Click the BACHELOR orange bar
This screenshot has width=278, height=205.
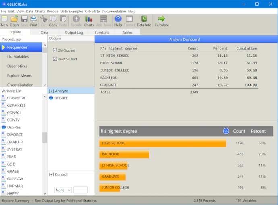coord(124,154)
